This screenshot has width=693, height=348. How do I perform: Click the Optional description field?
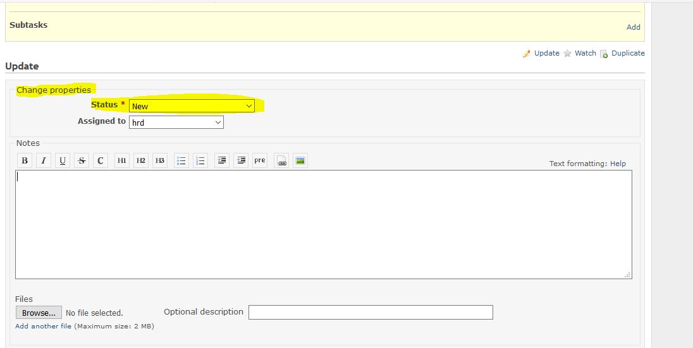[x=371, y=312]
